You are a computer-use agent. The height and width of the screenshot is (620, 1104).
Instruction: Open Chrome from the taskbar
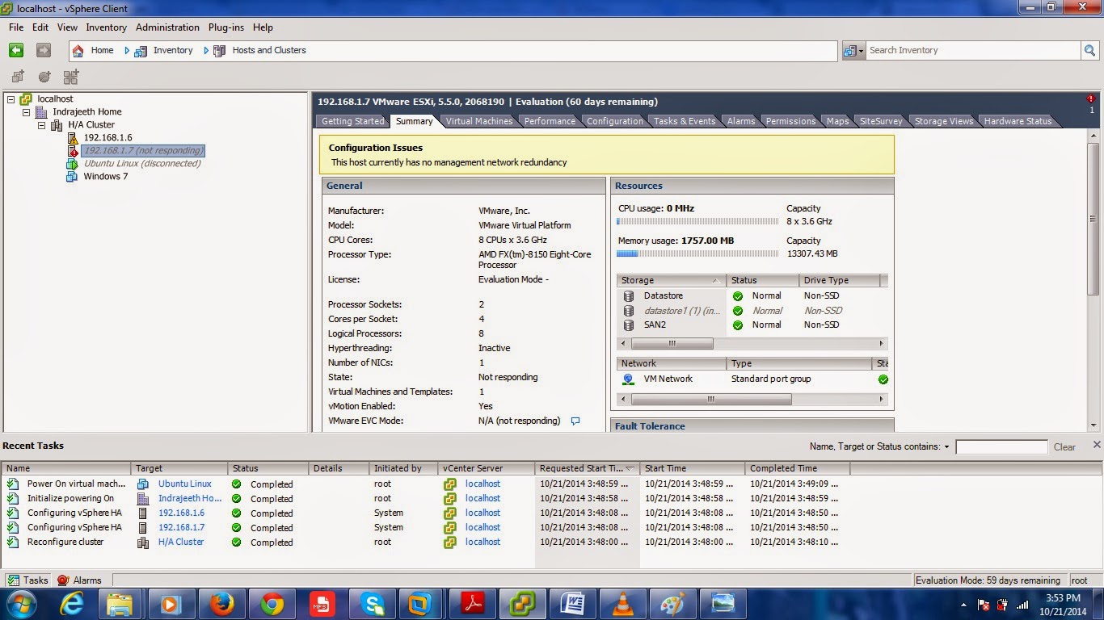click(272, 603)
